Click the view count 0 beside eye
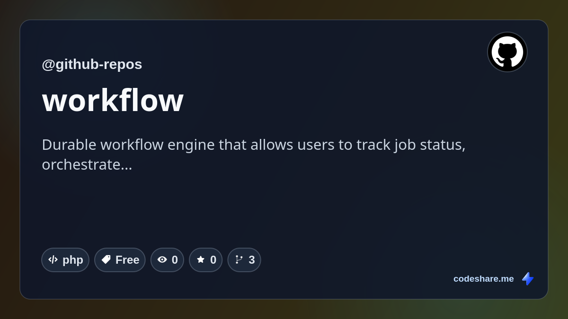 [175, 260]
